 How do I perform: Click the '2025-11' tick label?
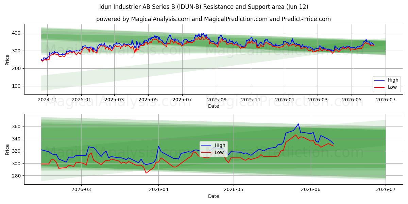tap(251, 100)
